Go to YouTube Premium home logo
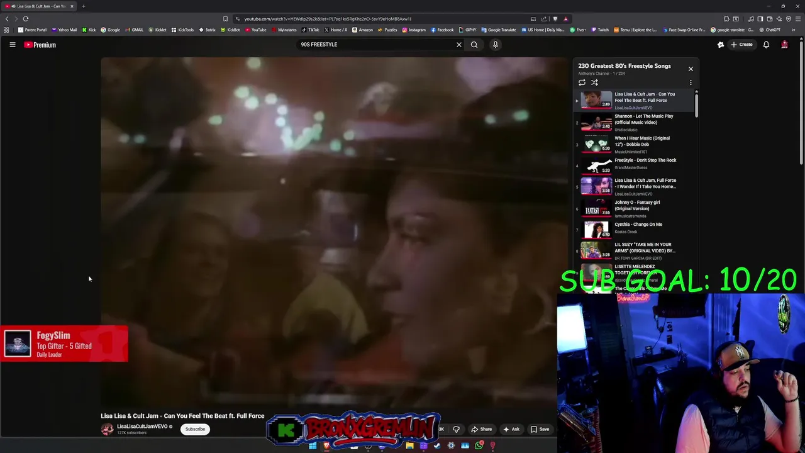Image resolution: width=805 pixels, height=453 pixels. pos(40,45)
